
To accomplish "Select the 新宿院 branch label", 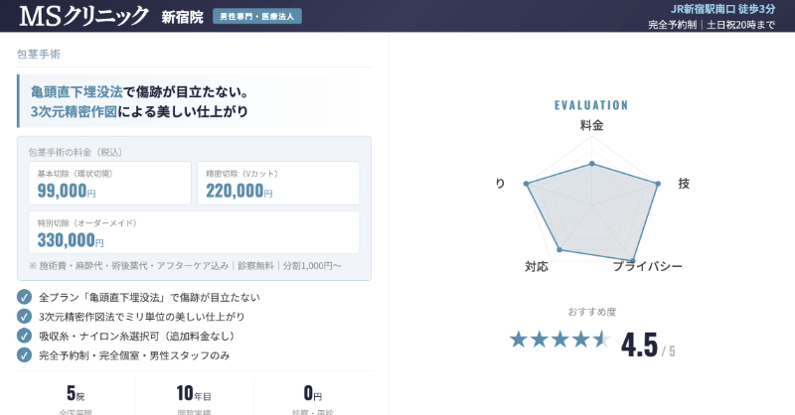I will [182, 17].
